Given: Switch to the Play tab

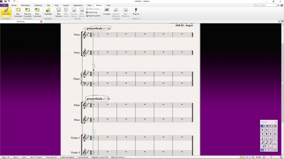Looking at the screenshot, I should (x=57, y=5).
